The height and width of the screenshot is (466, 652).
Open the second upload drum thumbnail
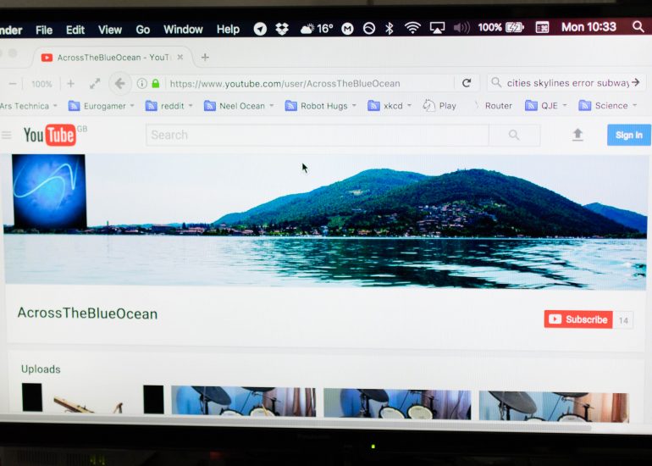244,401
